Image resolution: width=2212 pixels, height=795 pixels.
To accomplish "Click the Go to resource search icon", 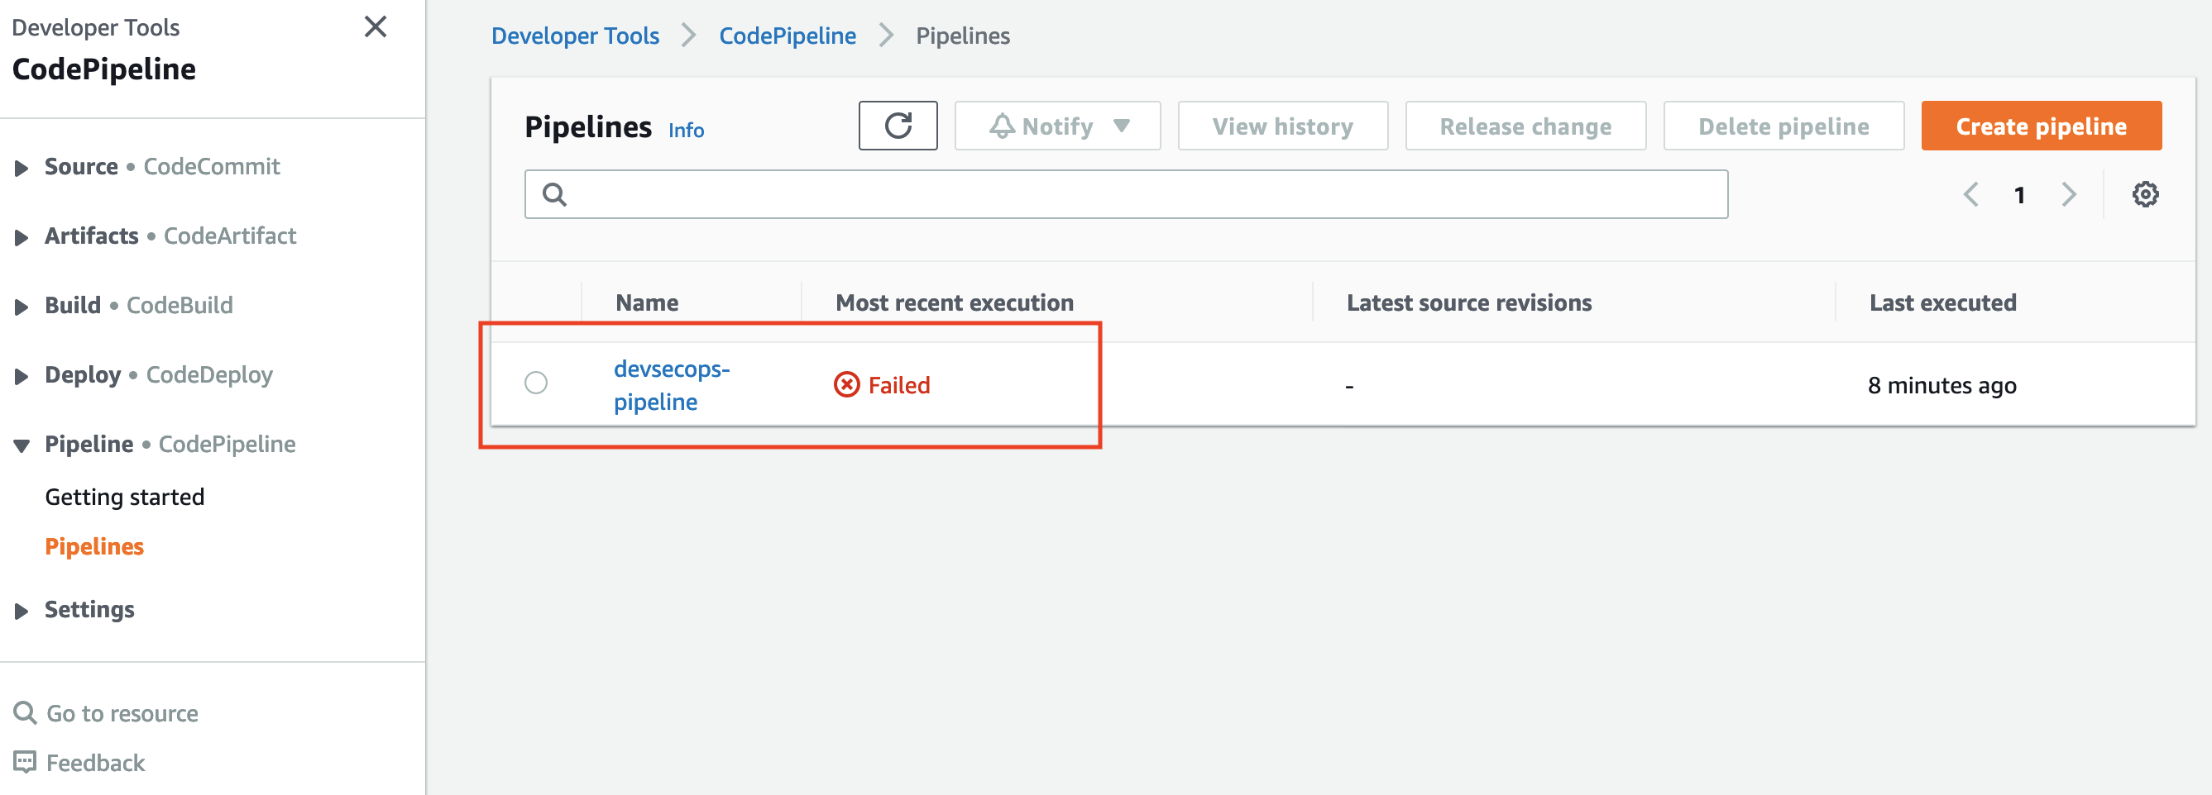I will click(x=25, y=712).
